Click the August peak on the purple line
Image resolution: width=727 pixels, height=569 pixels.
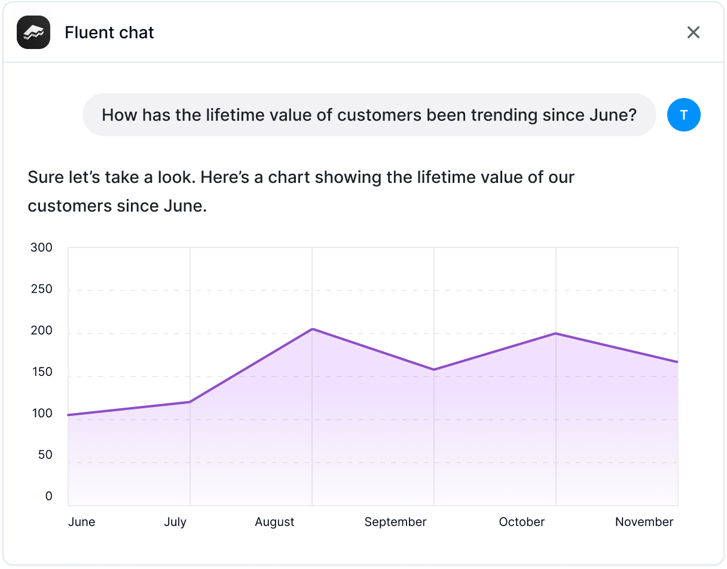312,329
